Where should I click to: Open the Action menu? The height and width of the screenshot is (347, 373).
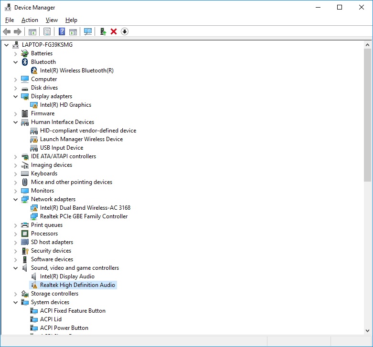click(30, 20)
